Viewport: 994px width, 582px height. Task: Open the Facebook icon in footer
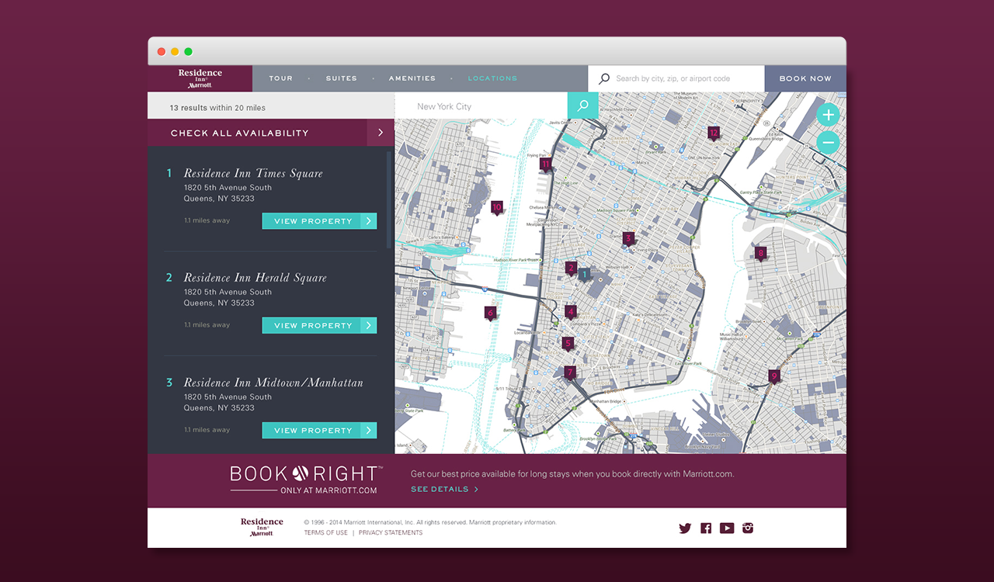point(706,528)
